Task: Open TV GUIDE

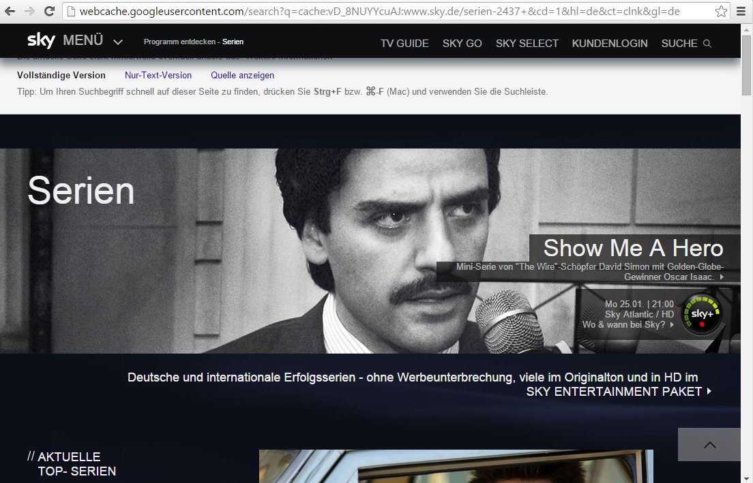Action: pos(404,44)
